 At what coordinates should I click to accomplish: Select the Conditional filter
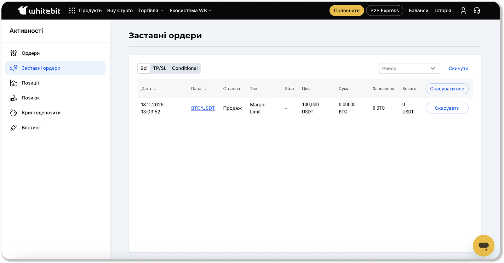185,68
